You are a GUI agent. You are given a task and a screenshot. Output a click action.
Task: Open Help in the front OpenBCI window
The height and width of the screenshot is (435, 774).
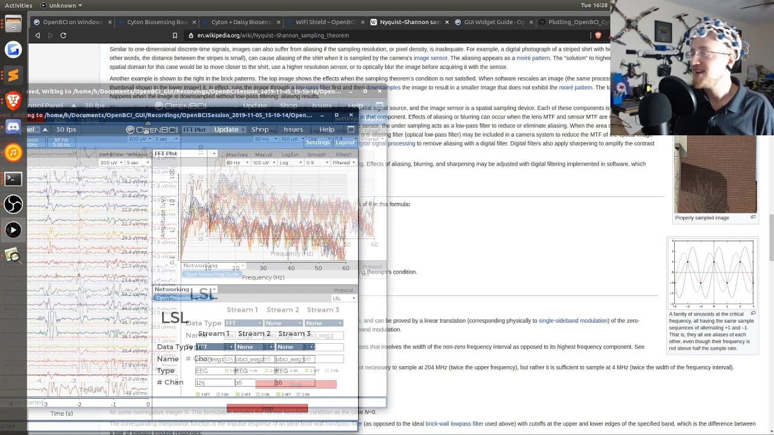327,129
